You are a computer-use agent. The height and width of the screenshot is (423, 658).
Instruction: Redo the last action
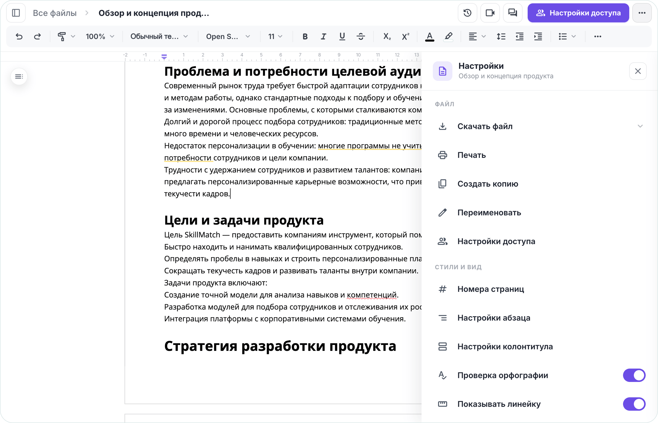pyautogui.click(x=37, y=36)
